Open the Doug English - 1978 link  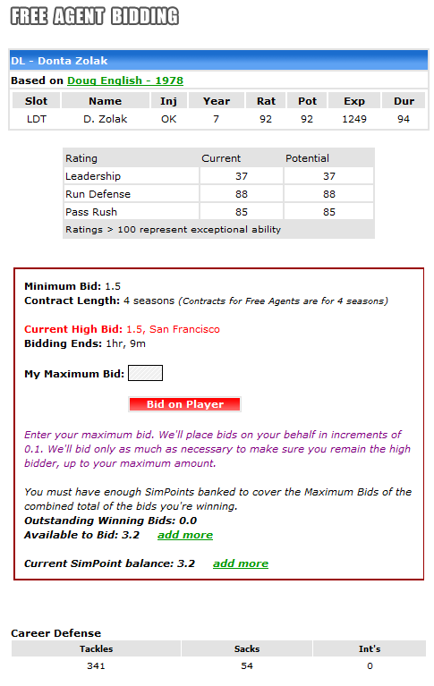tap(124, 80)
